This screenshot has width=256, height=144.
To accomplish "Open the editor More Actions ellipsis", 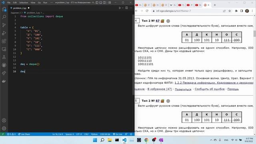I will tap(131, 8).
